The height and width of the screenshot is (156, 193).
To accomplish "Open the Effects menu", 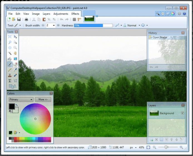I will [x=75, y=14].
